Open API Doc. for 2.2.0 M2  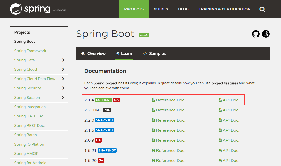(x=229, y=110)
